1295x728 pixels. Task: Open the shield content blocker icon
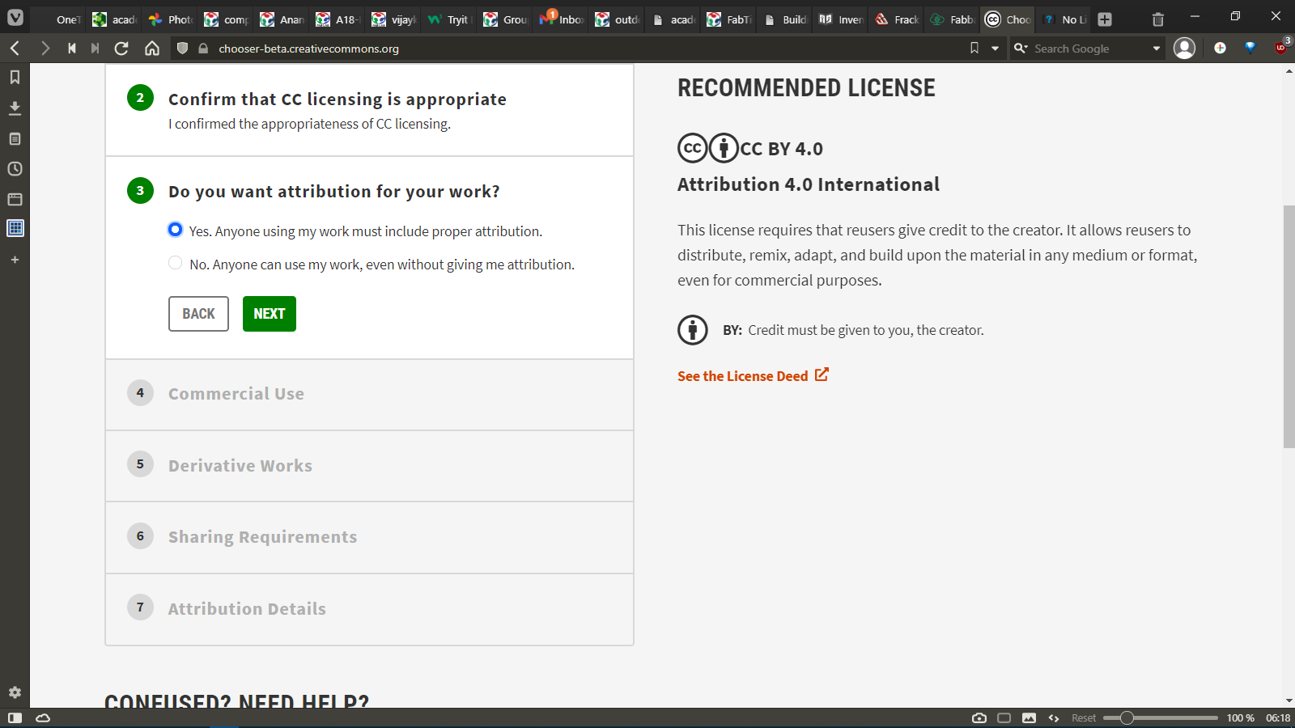tap(182, 49)
